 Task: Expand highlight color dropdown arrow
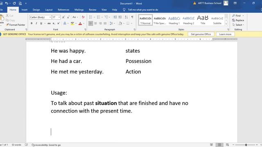pos(76,24)
